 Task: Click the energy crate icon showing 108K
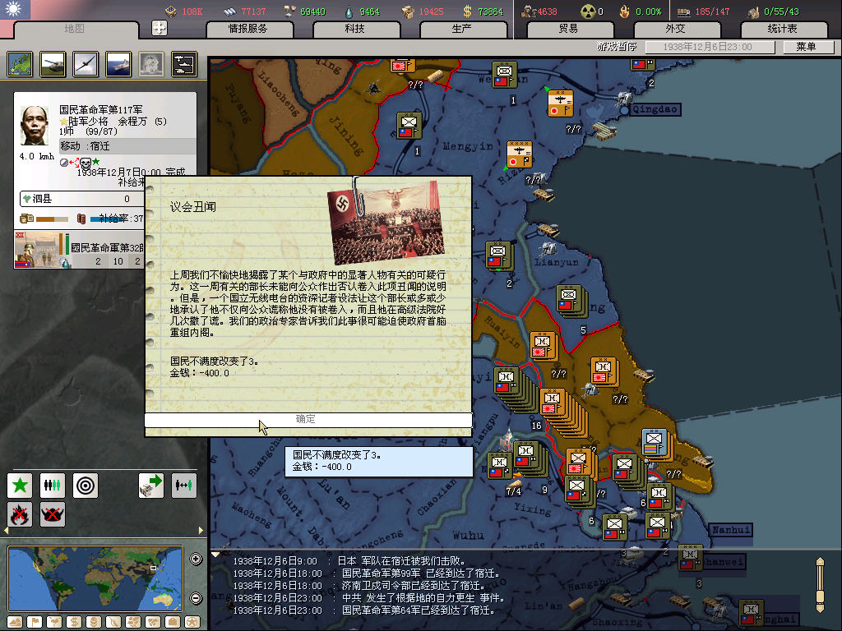point(171,12)
